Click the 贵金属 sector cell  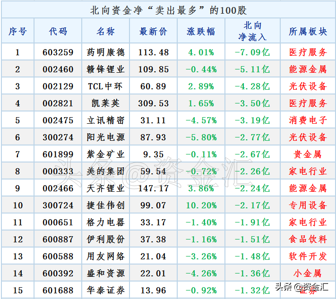click(x=308, y=154)
